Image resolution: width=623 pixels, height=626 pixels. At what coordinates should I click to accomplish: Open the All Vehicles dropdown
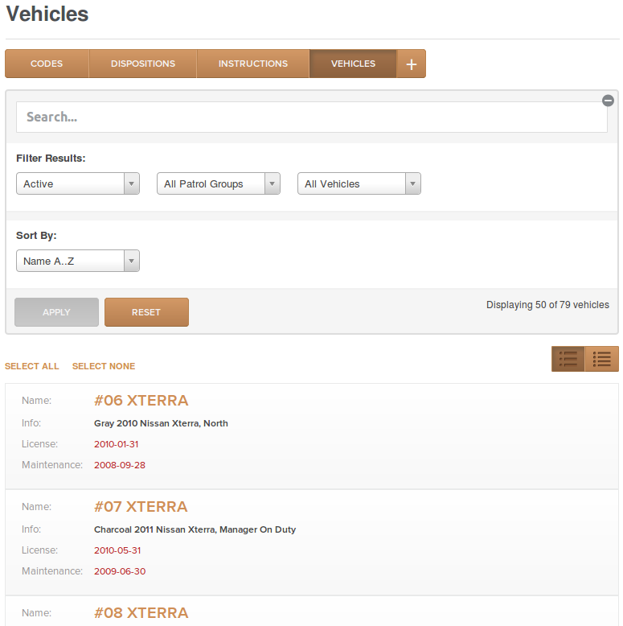[x=359, y=183]
